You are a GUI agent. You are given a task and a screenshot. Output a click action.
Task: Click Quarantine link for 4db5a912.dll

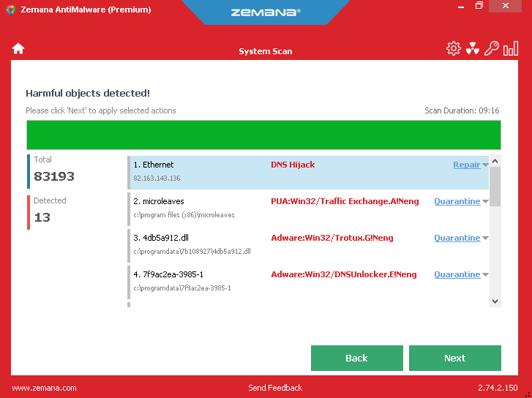(x=457, y=238)
